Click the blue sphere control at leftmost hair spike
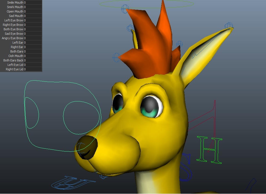The image size is (266, 194). pyautogui.click(x=117, y=57)
